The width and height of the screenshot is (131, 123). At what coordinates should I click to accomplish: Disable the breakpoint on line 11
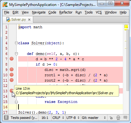[x=12, y=80]
